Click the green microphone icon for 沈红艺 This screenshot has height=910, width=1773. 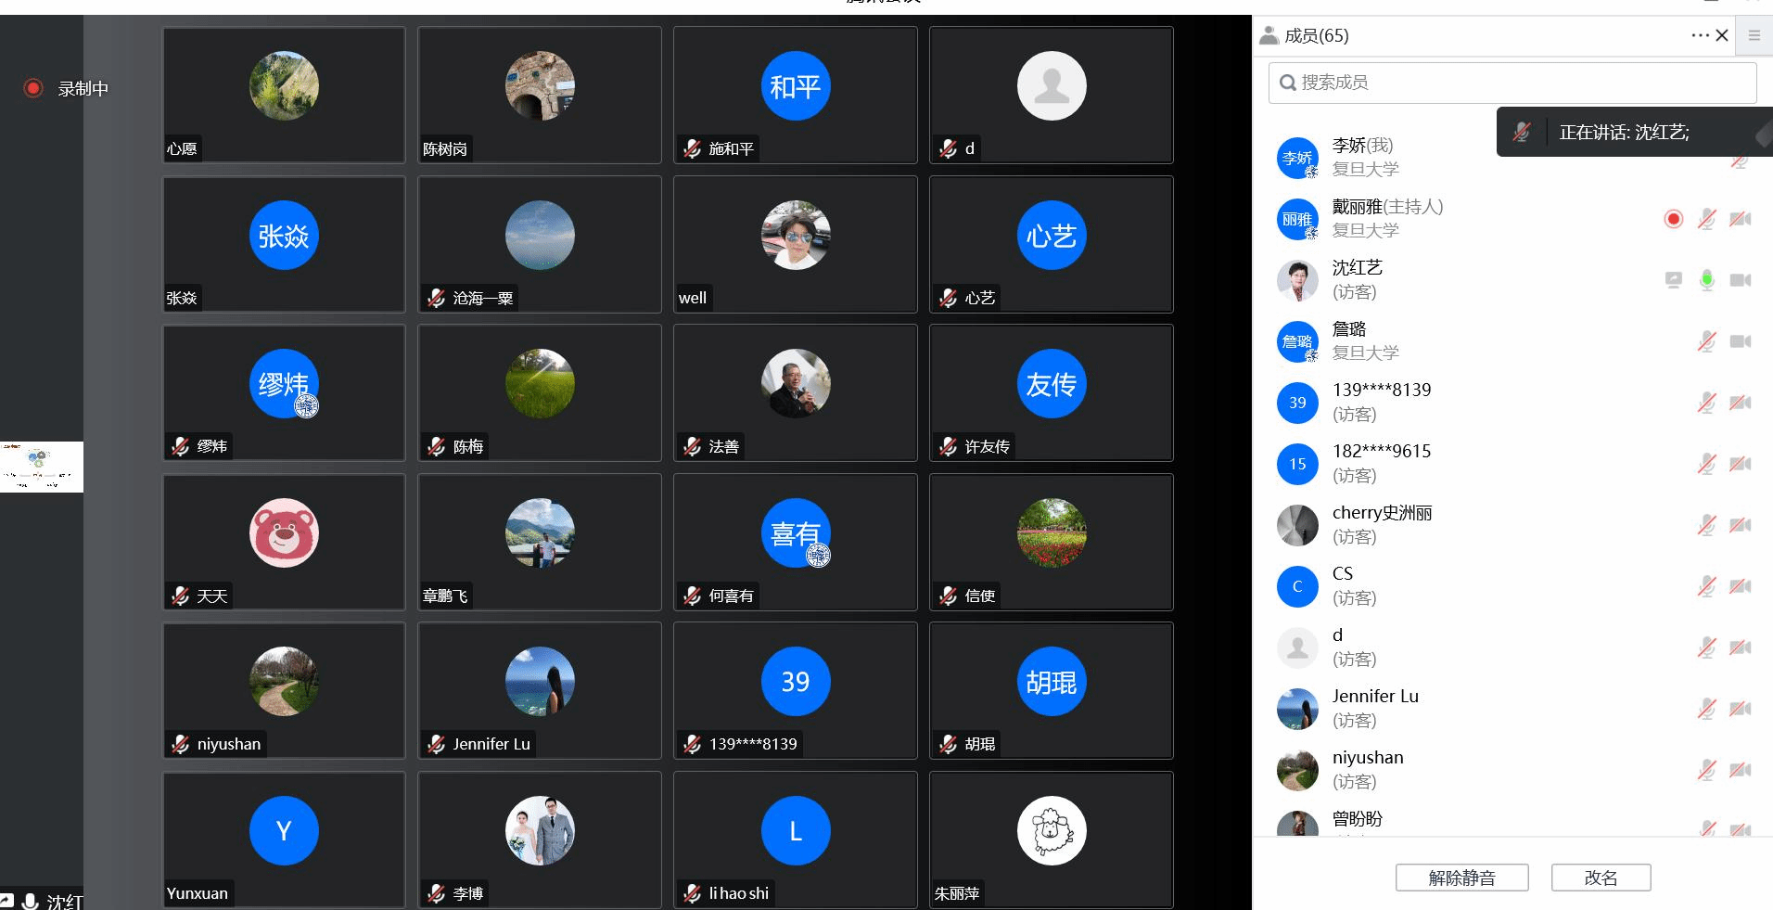1706,280
